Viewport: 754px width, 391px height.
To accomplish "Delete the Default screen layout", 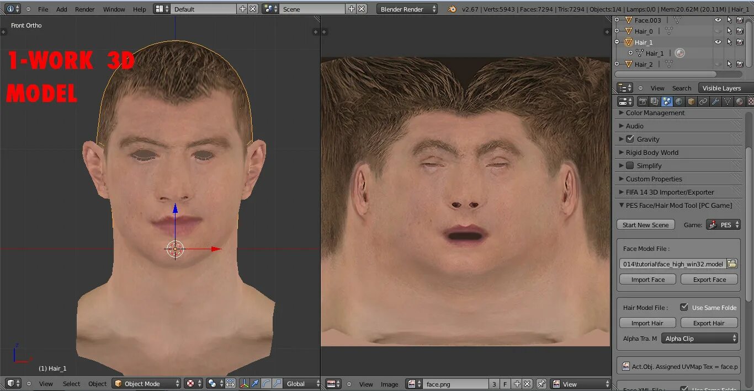I will (x=253, y=9).
